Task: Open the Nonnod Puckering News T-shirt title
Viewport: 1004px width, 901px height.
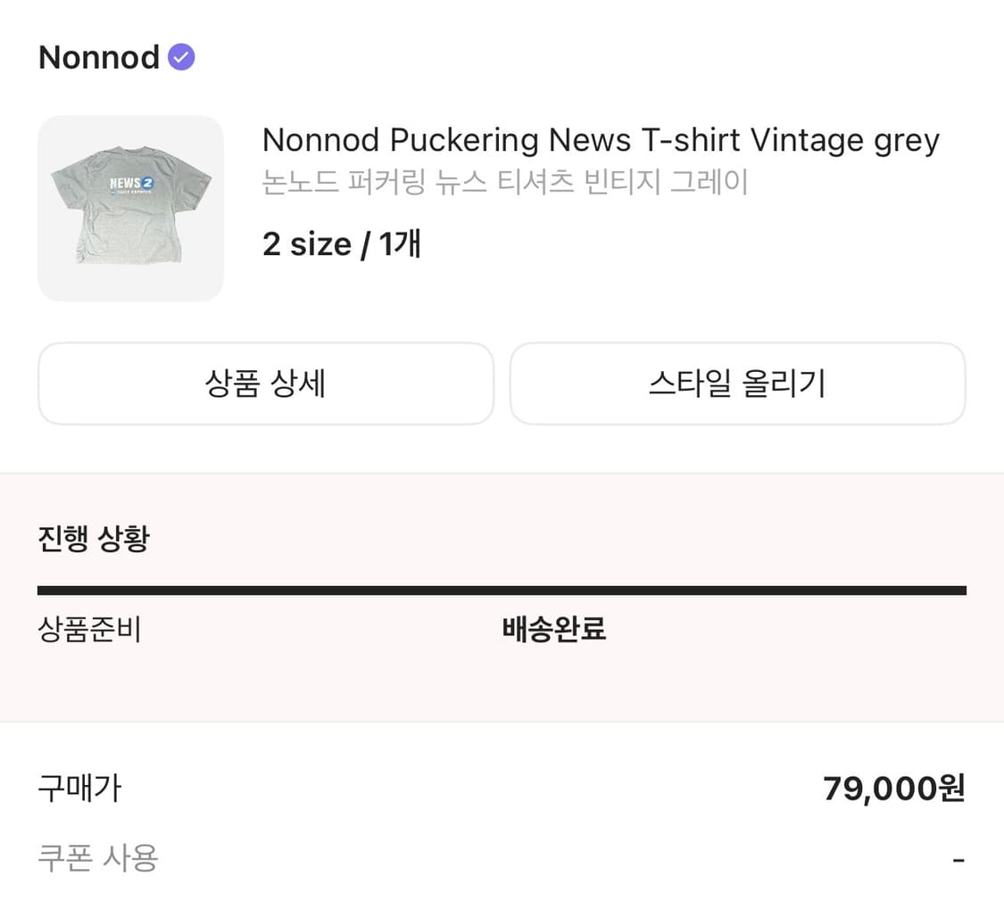Action: 600,140
